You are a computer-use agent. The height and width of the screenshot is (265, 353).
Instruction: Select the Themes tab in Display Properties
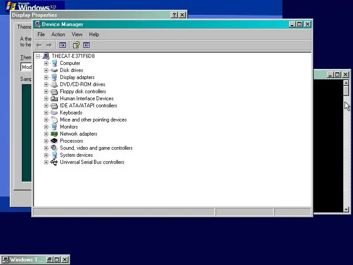point(24,27)
